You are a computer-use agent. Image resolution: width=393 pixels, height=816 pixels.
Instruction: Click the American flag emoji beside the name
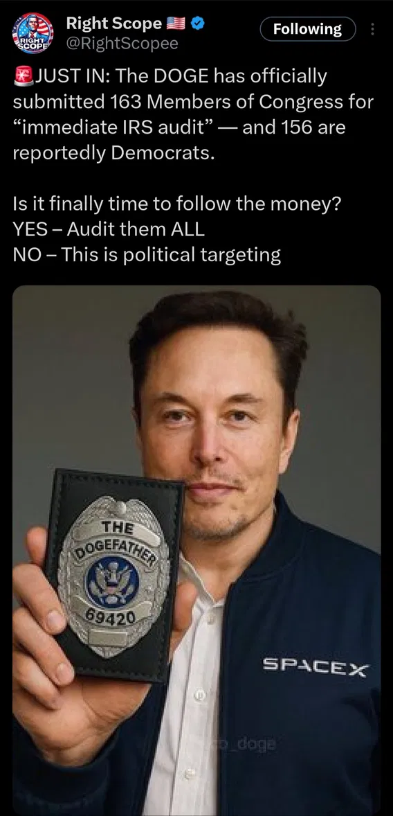[176, 24]
